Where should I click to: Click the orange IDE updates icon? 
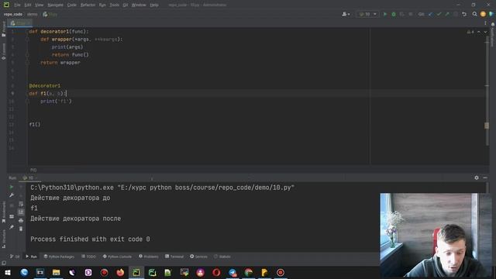click(483, 14)
